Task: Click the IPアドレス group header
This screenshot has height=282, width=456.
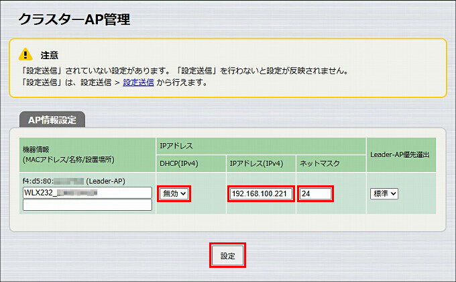Action: (261, 146)
